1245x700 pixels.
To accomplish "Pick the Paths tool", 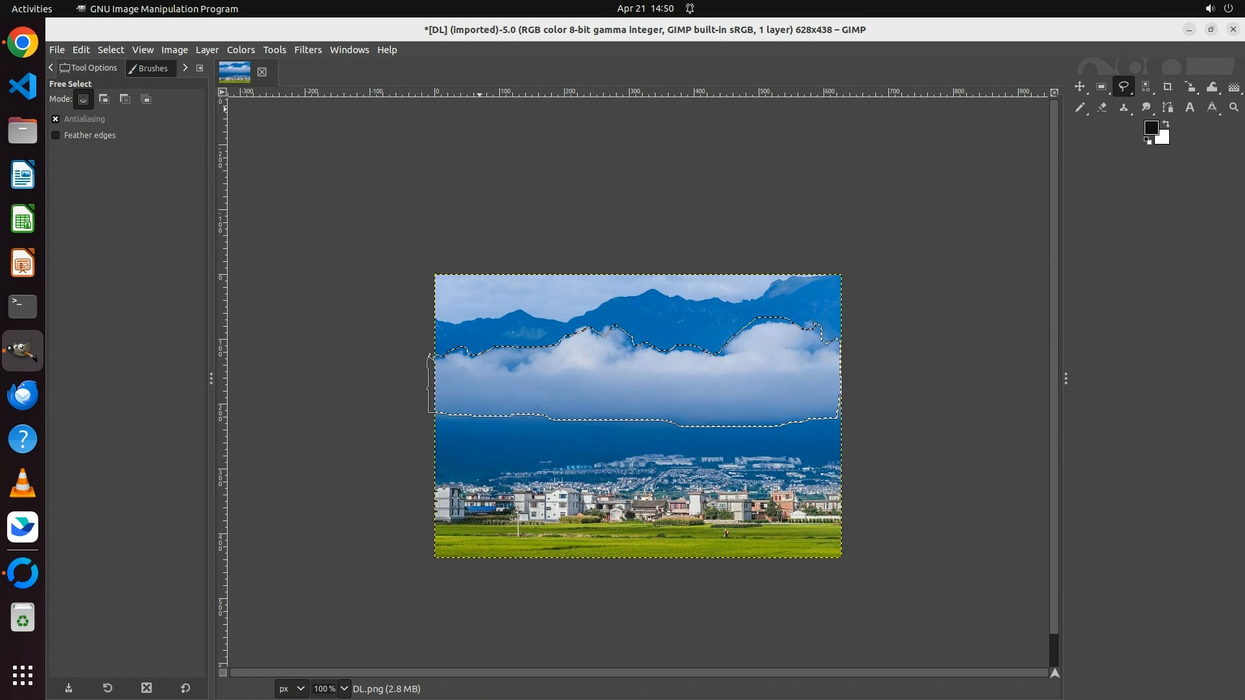I will click(1167, 108).
